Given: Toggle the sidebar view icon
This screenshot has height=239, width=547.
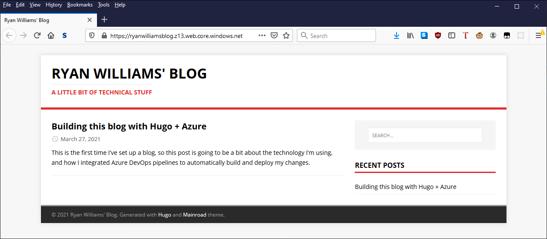Looking at the screenshot, I should pyautogui.click(x=452, y=36).
